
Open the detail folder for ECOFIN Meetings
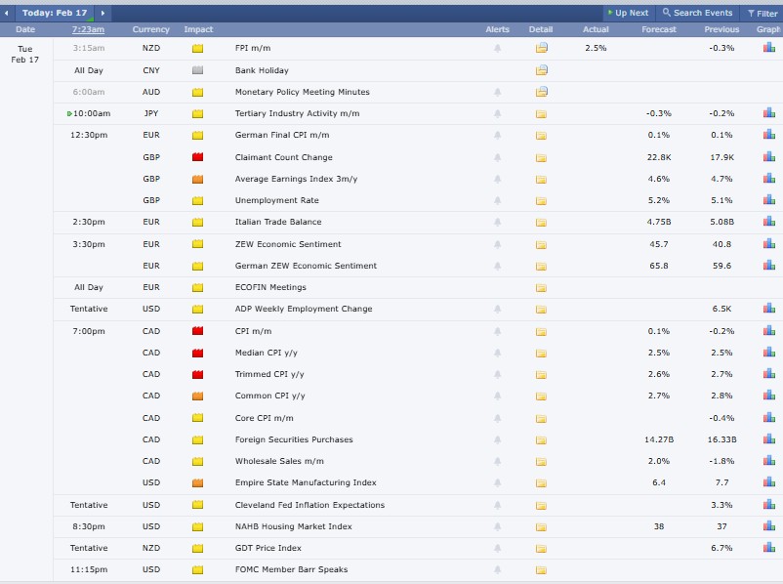[x=540, y=287]
